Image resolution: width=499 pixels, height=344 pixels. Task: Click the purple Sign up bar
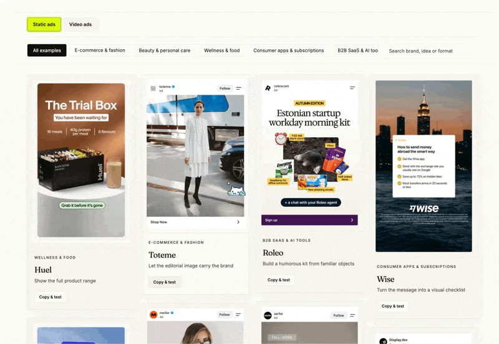pos(309,220)
